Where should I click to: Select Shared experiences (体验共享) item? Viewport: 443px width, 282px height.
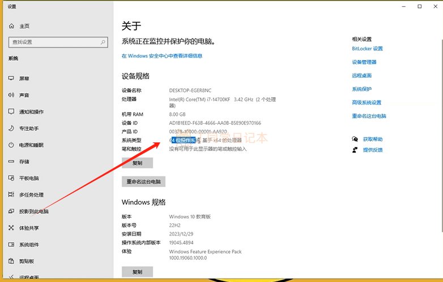click(29, 228)
